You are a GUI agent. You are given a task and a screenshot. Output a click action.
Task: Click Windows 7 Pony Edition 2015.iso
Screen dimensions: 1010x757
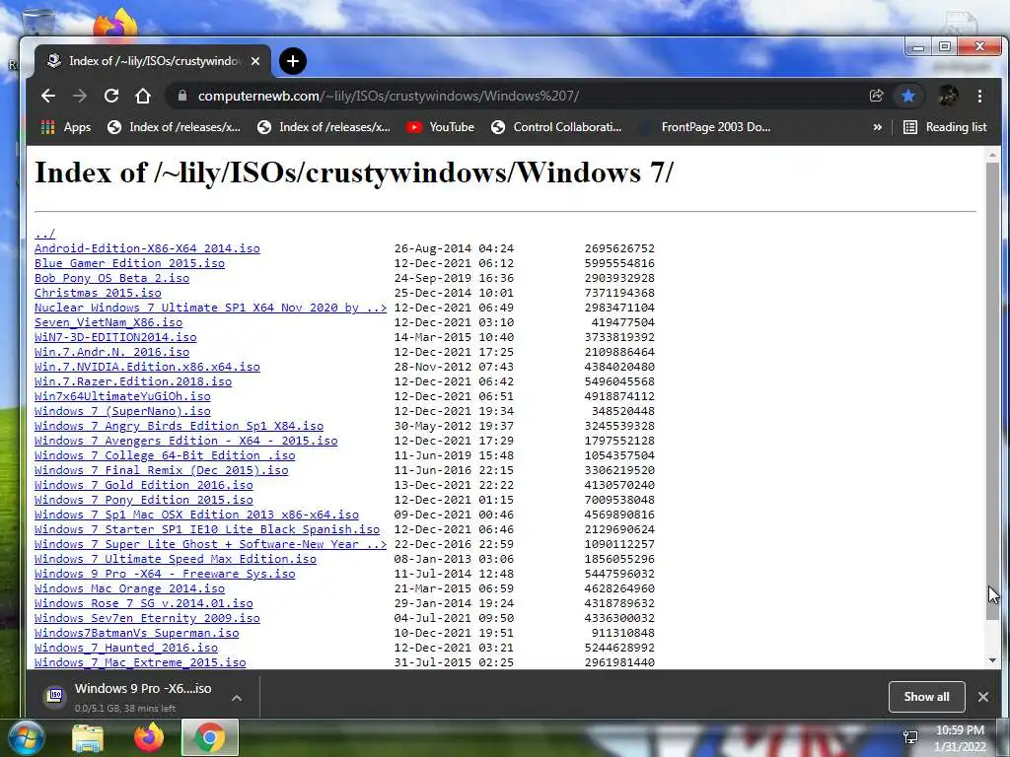pos(144,500)
